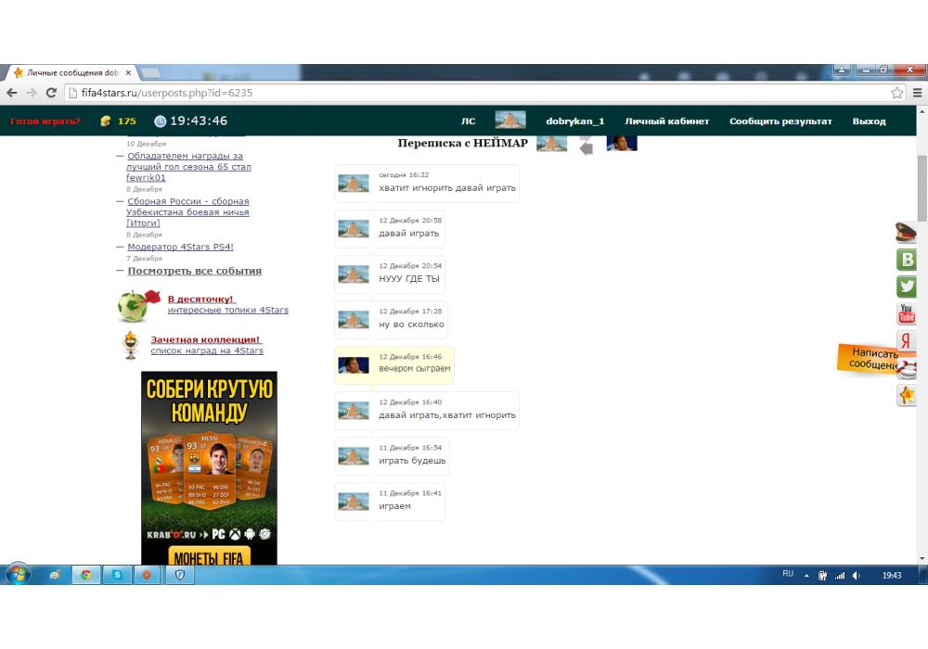Click the Написать сообщение orange button
This screenshot has width=928, height=649.
873,359
